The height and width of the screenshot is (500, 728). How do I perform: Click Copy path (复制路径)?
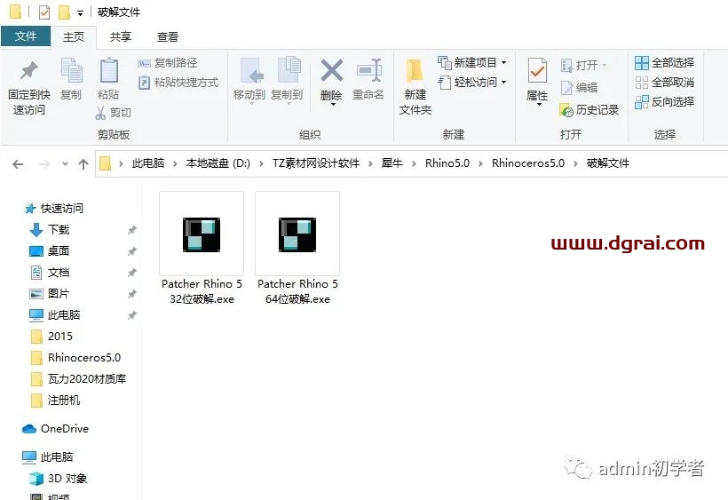pos(168,63)
